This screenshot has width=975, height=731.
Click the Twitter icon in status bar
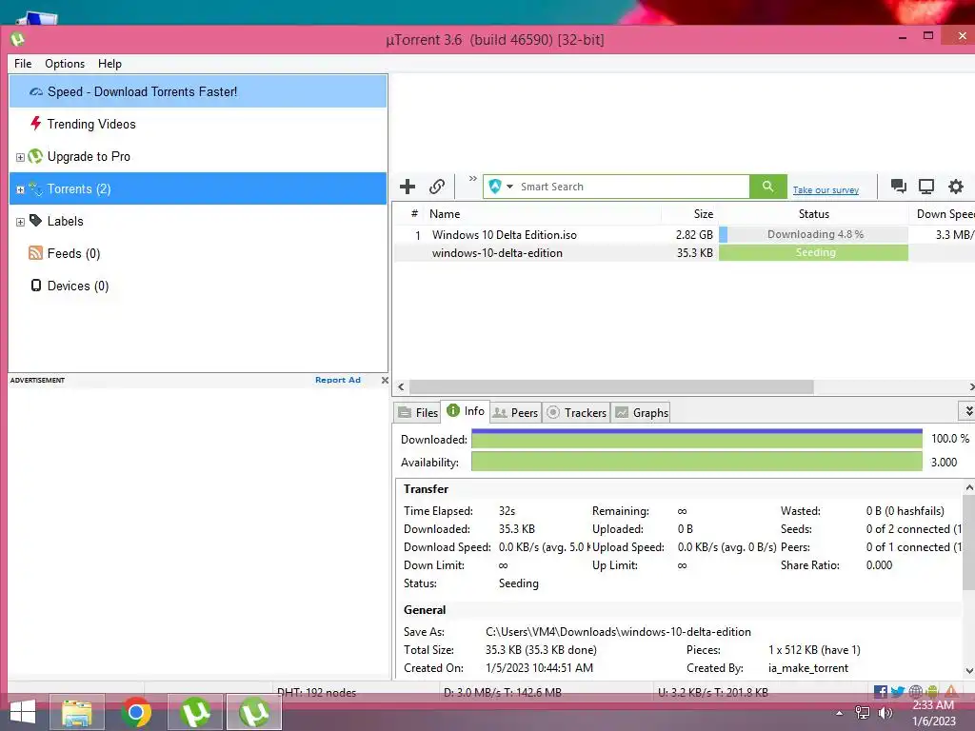[897, 692]
